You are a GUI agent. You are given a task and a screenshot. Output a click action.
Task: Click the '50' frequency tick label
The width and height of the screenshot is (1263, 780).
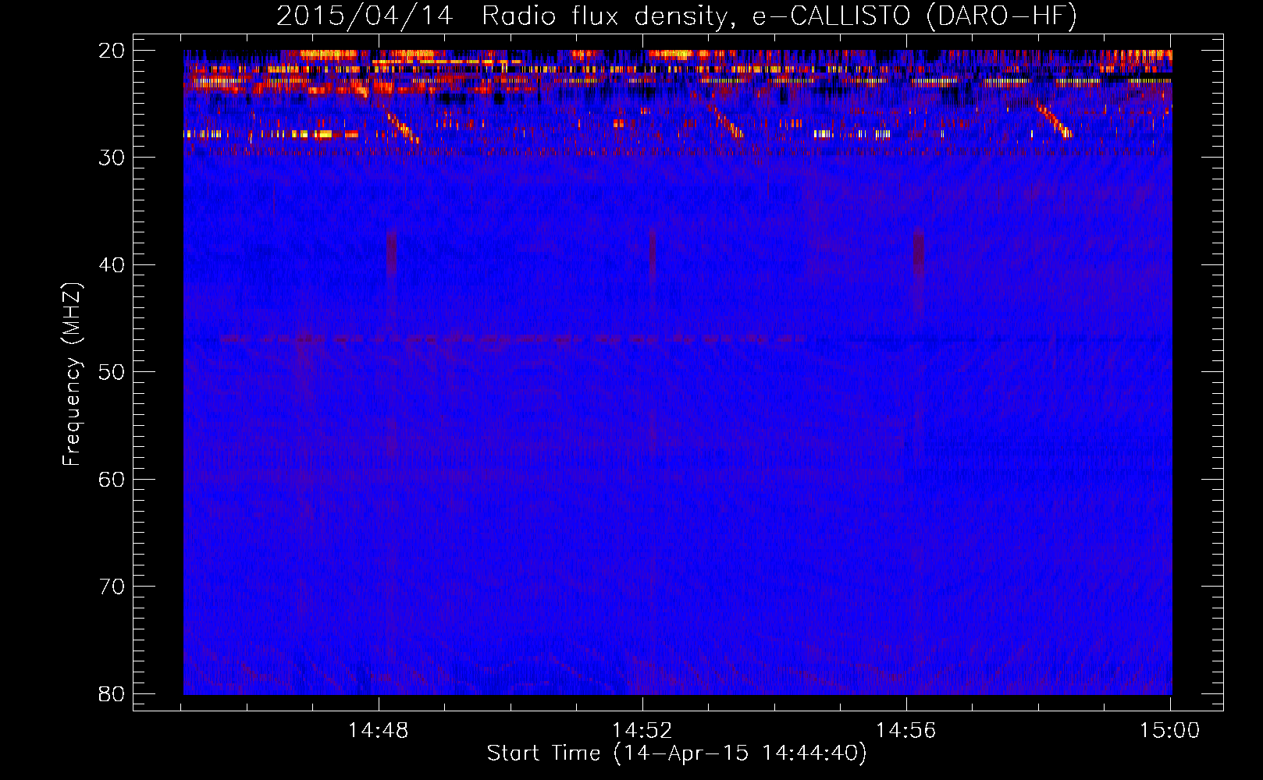pos(112,372)
